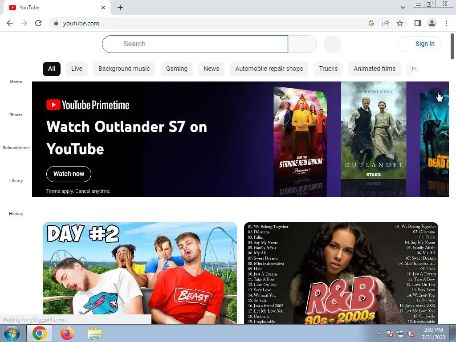The image size is (456, 342).
Task: Click the Sign in button
Action: [x=419, y=44]
